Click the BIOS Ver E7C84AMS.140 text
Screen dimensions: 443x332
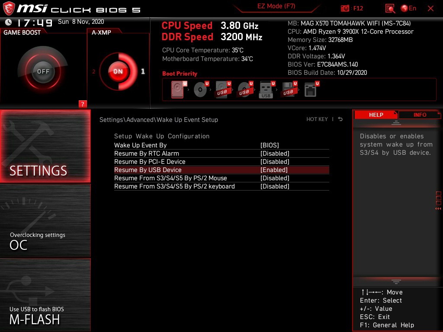point(323,64)
